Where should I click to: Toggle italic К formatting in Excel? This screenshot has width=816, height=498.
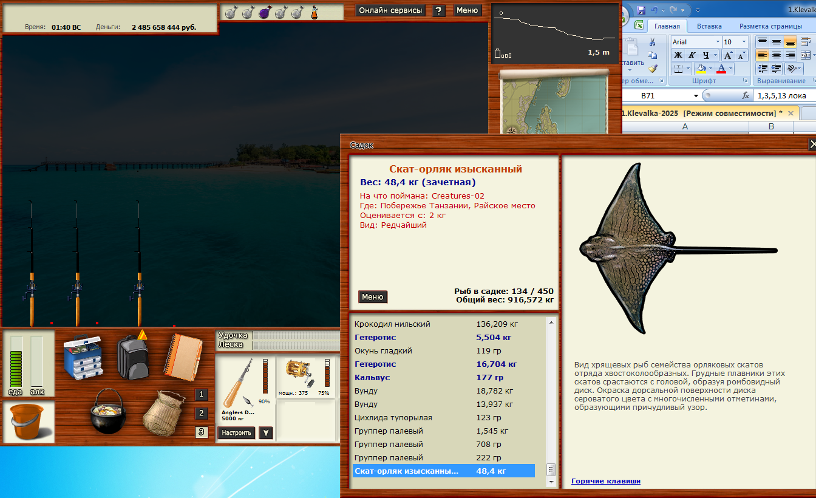692,55
